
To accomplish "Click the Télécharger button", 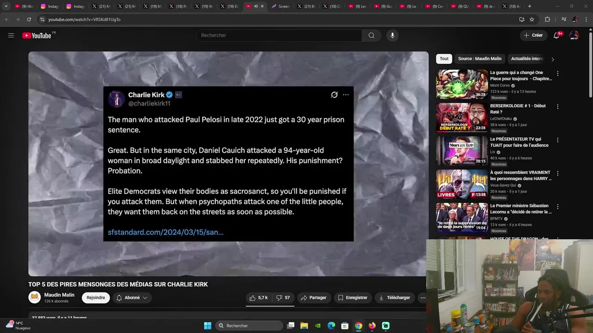I will (395, 298).
